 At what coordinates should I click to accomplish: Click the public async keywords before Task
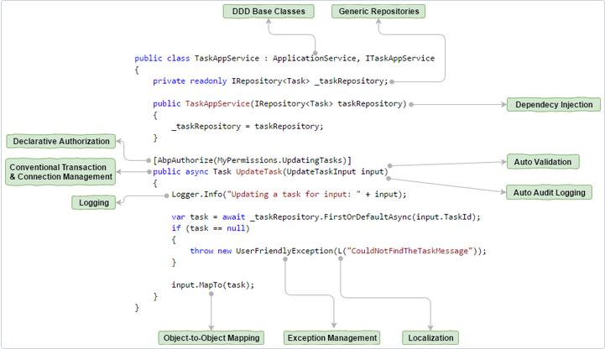pos(180,172)
